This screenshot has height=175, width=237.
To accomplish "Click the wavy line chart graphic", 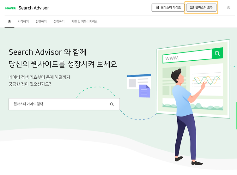I will pos(206,80).
